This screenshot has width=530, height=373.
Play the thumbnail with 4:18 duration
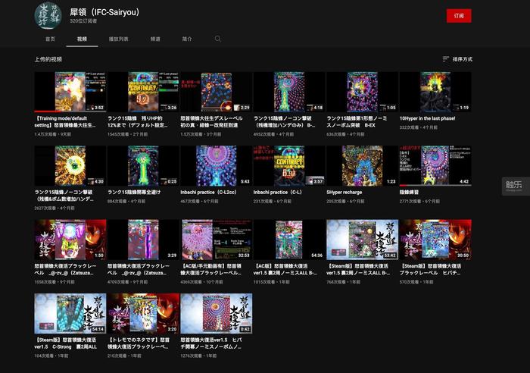coord(289,92)
